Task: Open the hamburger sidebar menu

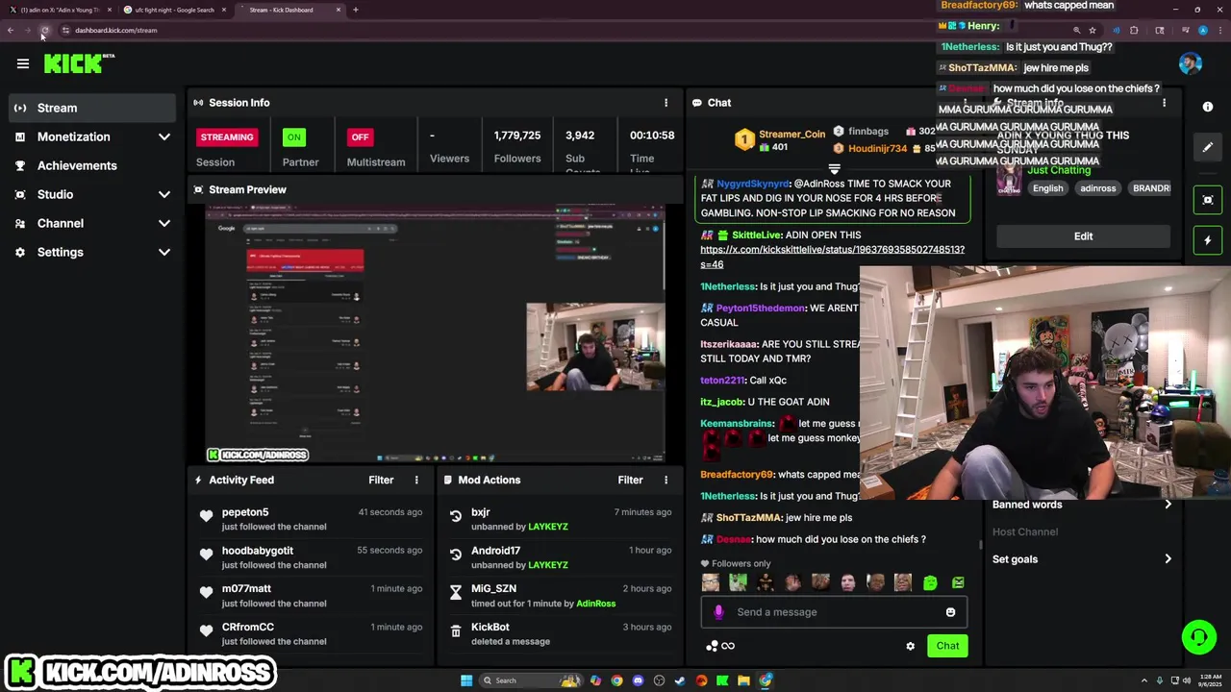Action: [23, 64]
